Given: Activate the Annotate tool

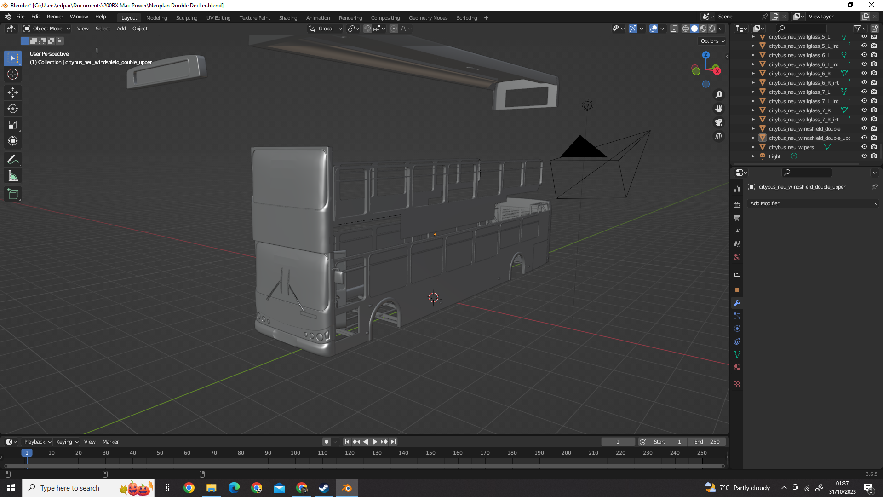Looking at the screenshot, I should [x=13, y=160].
